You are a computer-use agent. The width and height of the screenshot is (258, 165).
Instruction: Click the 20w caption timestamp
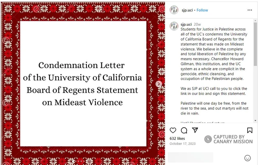pos(198,24)
